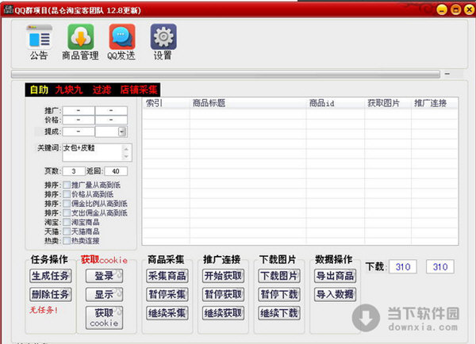
Task: Click the 导出商品 button
Action: (x=335, y=276)
